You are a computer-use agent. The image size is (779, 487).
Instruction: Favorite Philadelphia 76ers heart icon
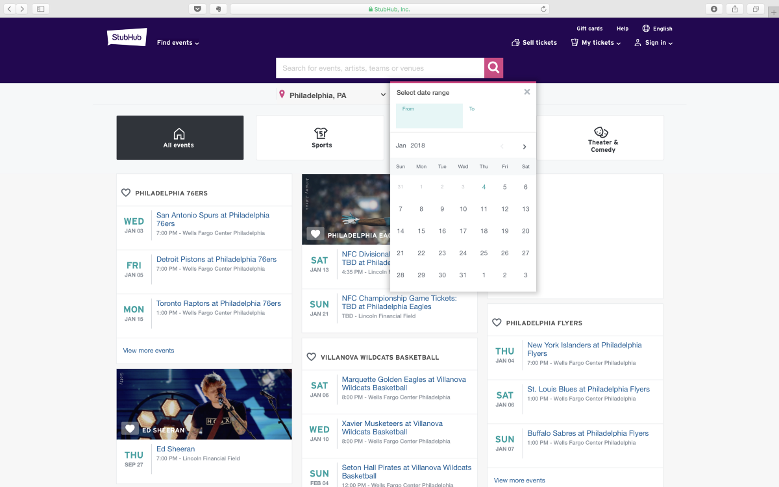[126, 193]
